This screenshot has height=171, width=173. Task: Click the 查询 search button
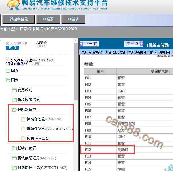(x=12, y=48)
